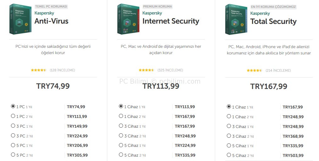Click the Kaspersky Total Security box image
The height and width of the screenshot is (161, 319).
(236, 19)
